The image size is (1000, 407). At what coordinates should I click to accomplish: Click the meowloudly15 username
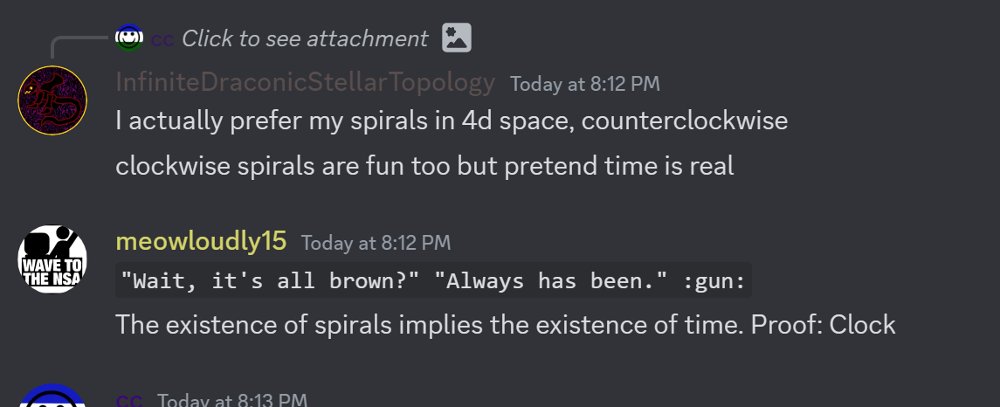(201, 242)
